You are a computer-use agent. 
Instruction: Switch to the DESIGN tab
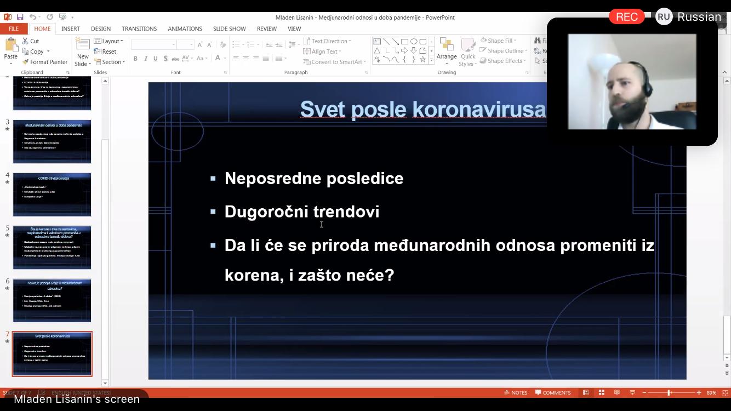pos(101,28)
